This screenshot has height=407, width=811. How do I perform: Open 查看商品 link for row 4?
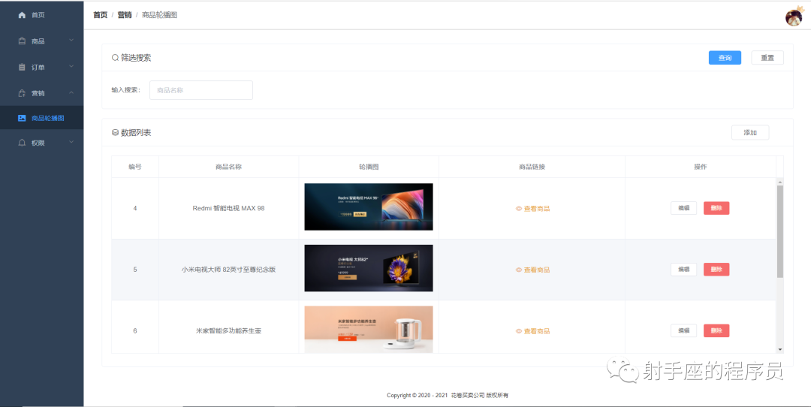532,209
